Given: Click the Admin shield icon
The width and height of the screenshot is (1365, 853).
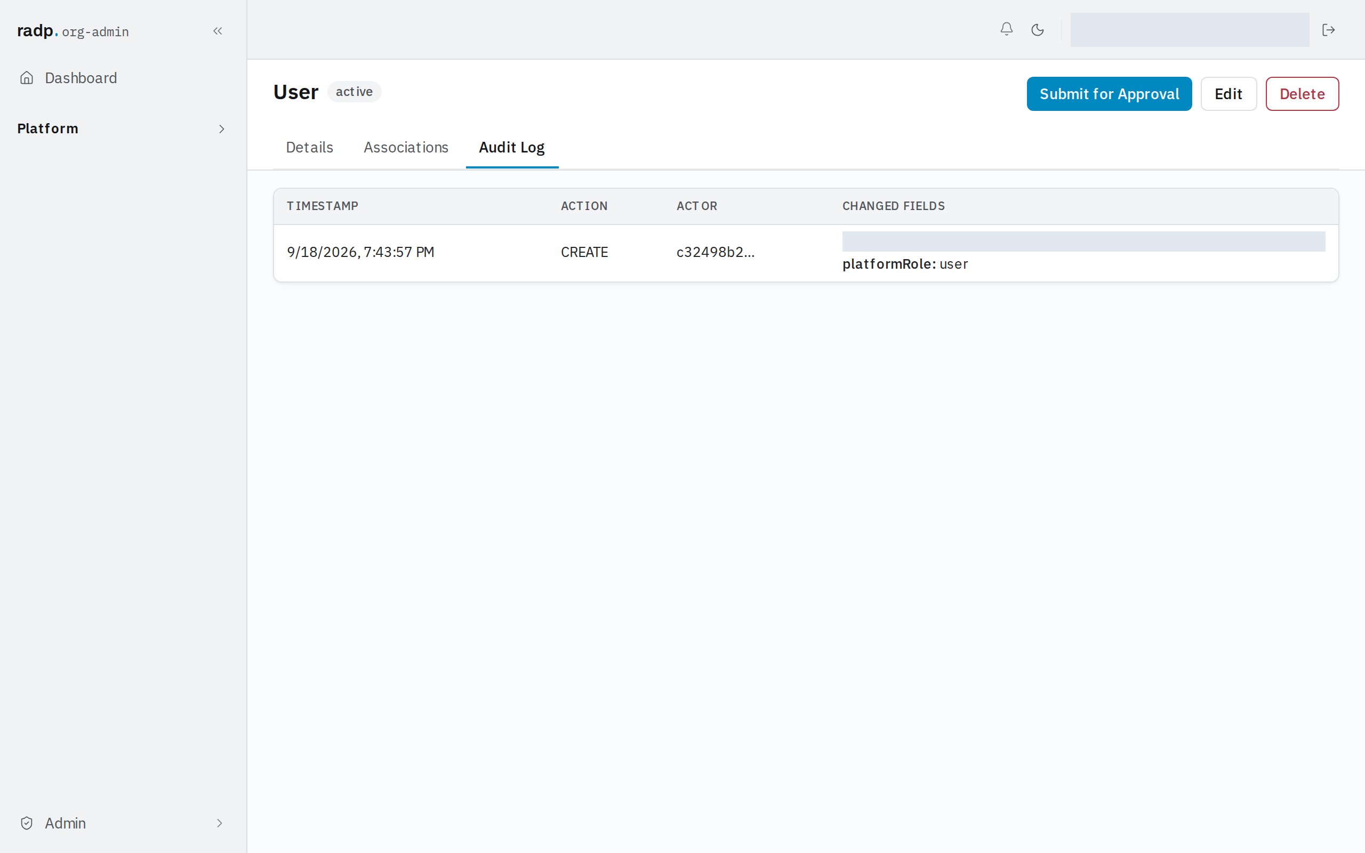Looking at the screenshot, I should [x=27, y=823].
